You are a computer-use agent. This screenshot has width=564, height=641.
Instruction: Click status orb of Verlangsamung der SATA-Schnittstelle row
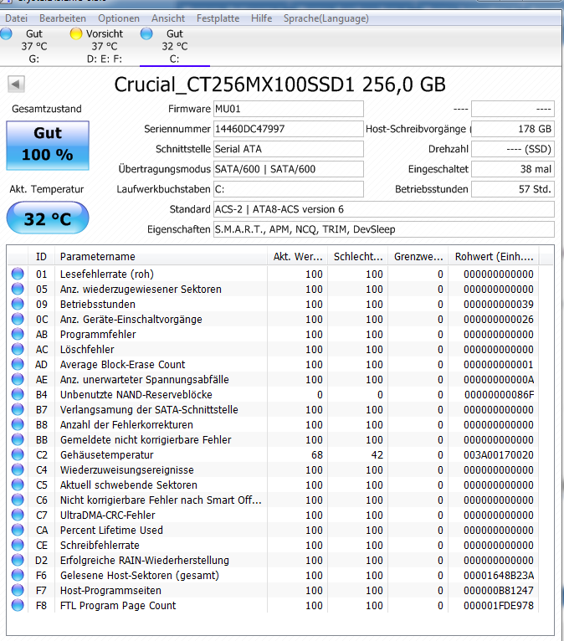18,409
